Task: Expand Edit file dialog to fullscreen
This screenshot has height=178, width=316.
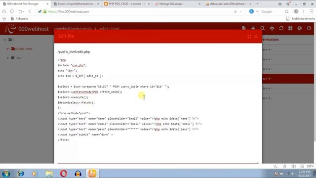Action: pos(249,37)
